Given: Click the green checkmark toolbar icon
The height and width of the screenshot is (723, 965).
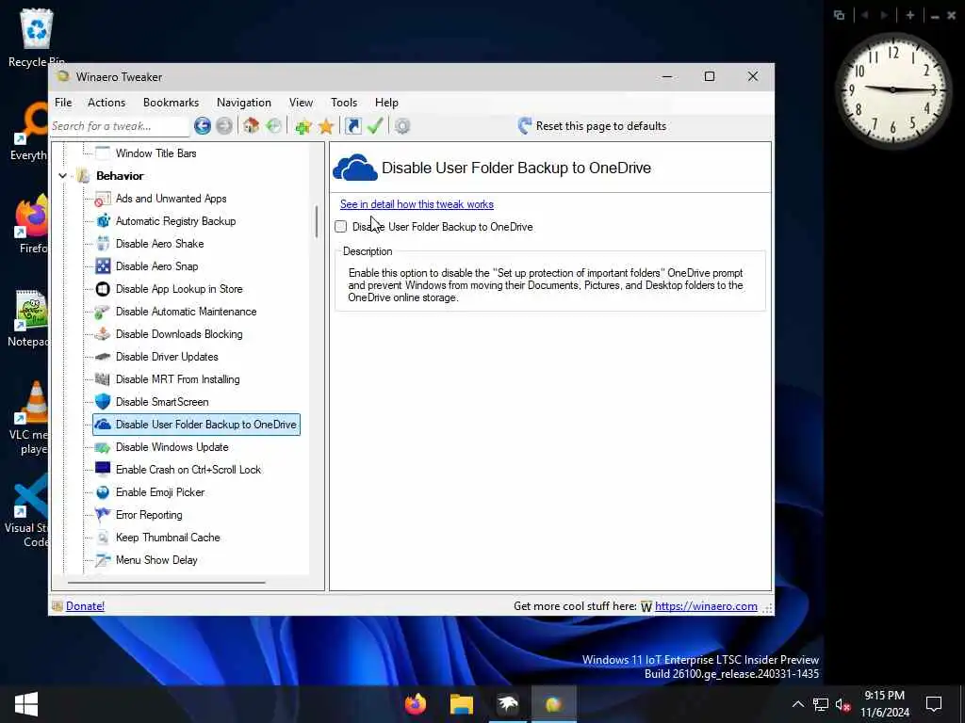Looking at the screenshot, I should 375,126.
